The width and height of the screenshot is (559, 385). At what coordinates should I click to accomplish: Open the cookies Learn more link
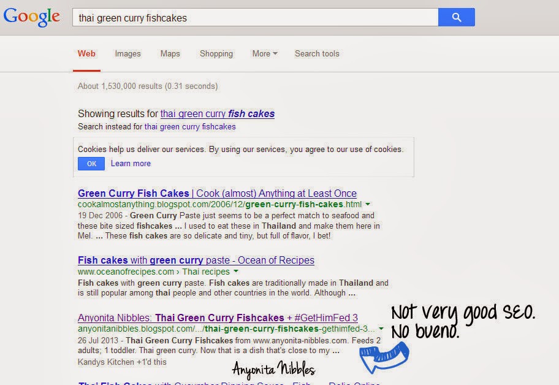131,164
